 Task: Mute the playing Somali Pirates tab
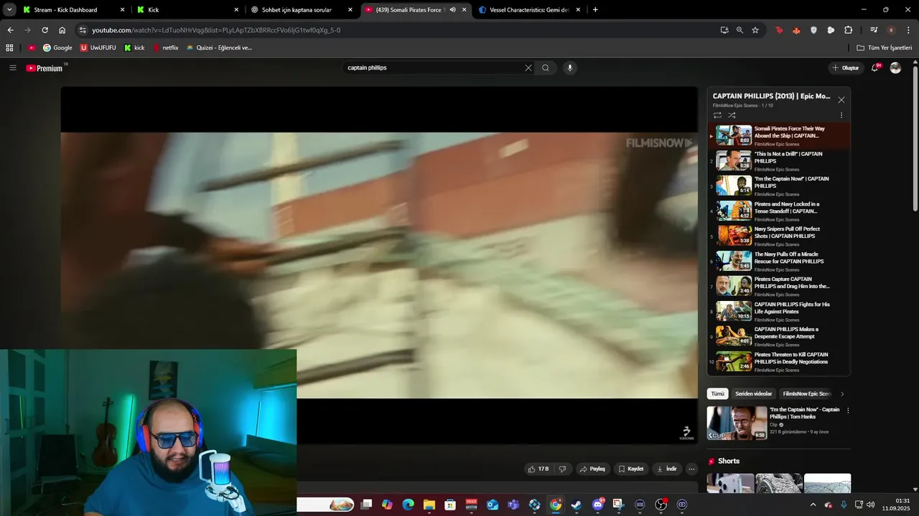coord(453,10)
